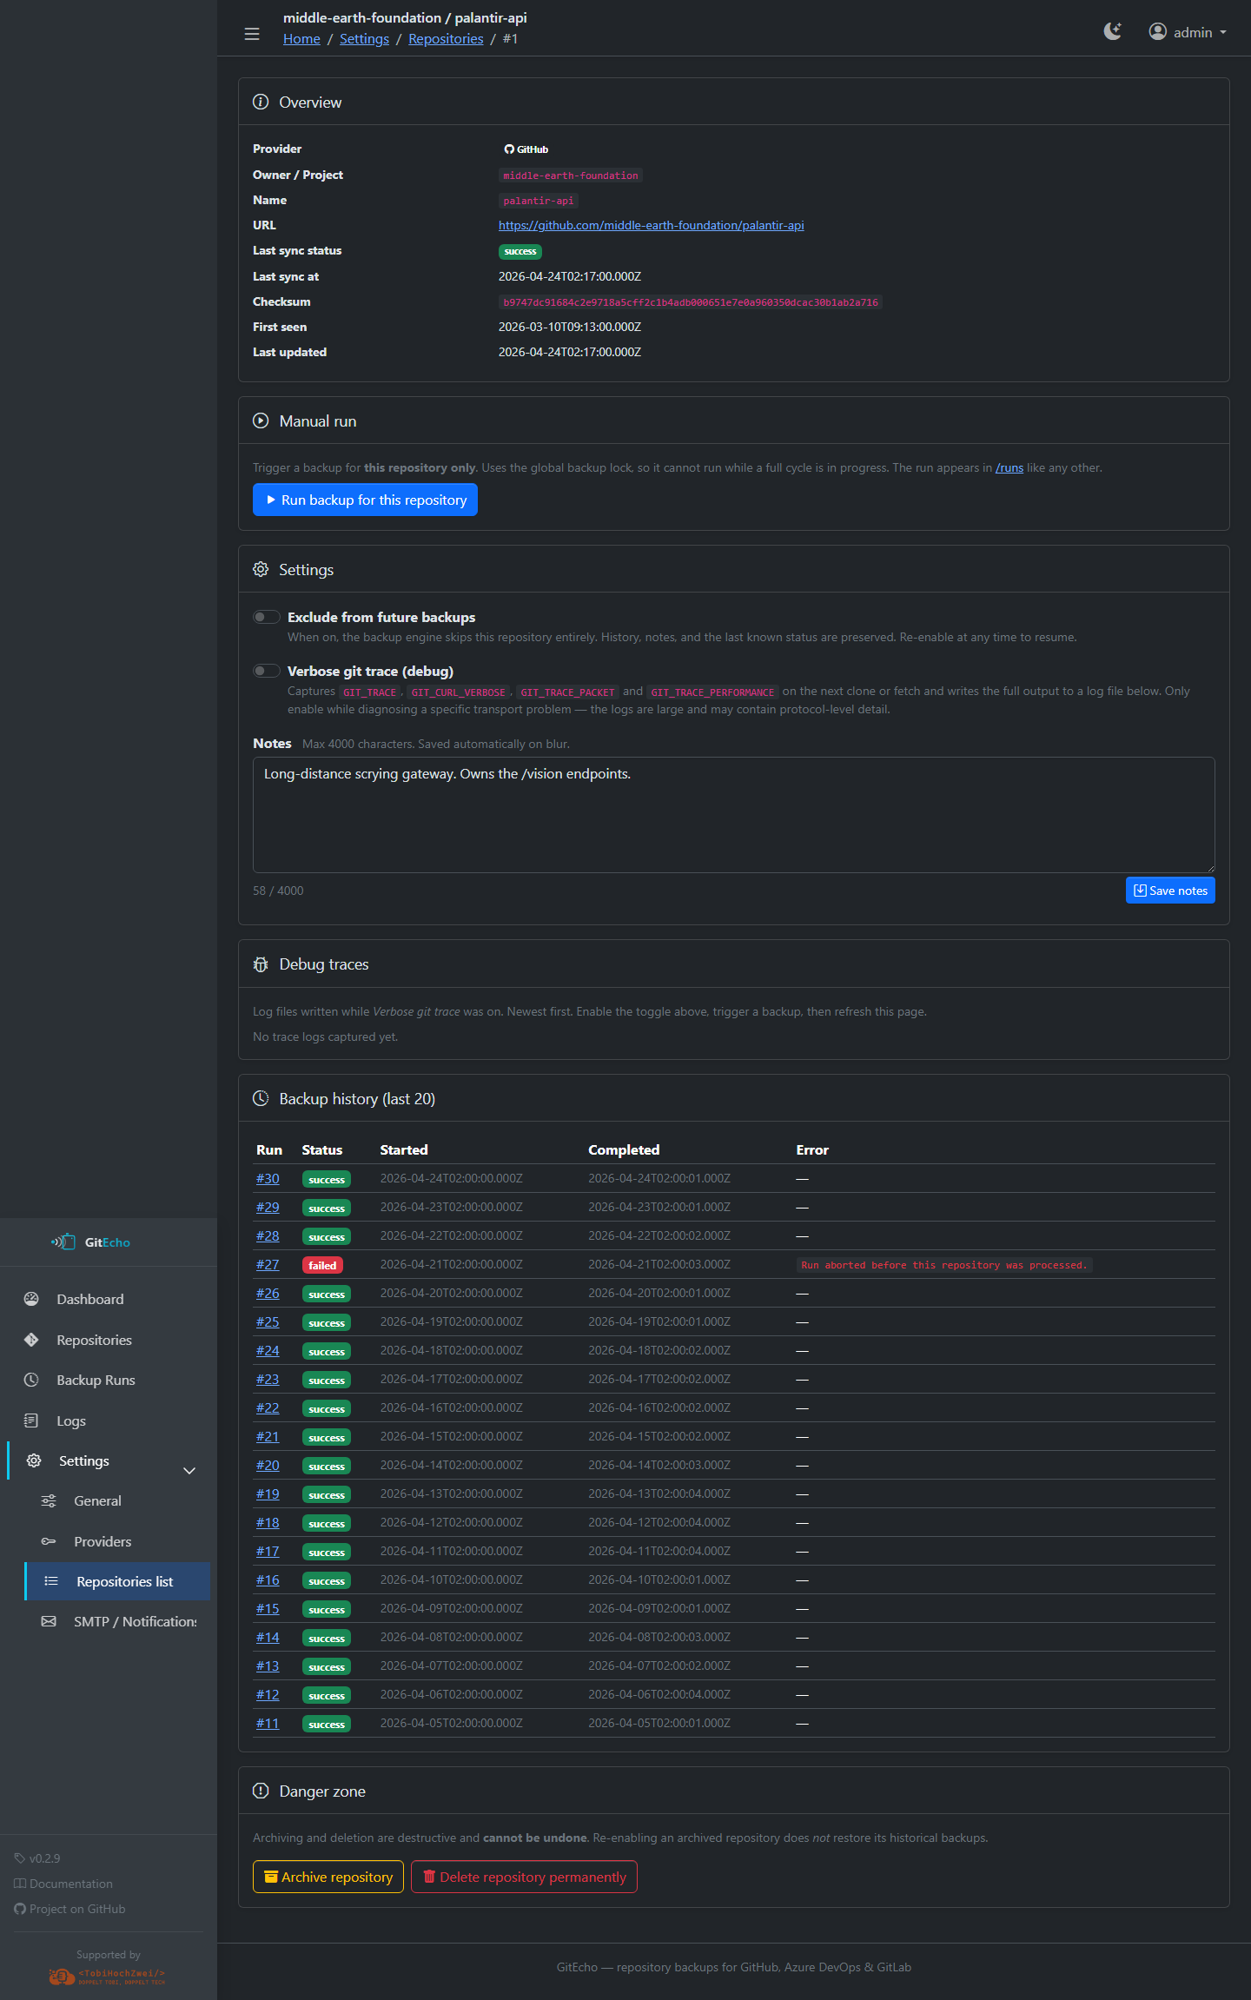Click the Backup Runs clock icon

pyautogui.click(x=31, y=1380)
